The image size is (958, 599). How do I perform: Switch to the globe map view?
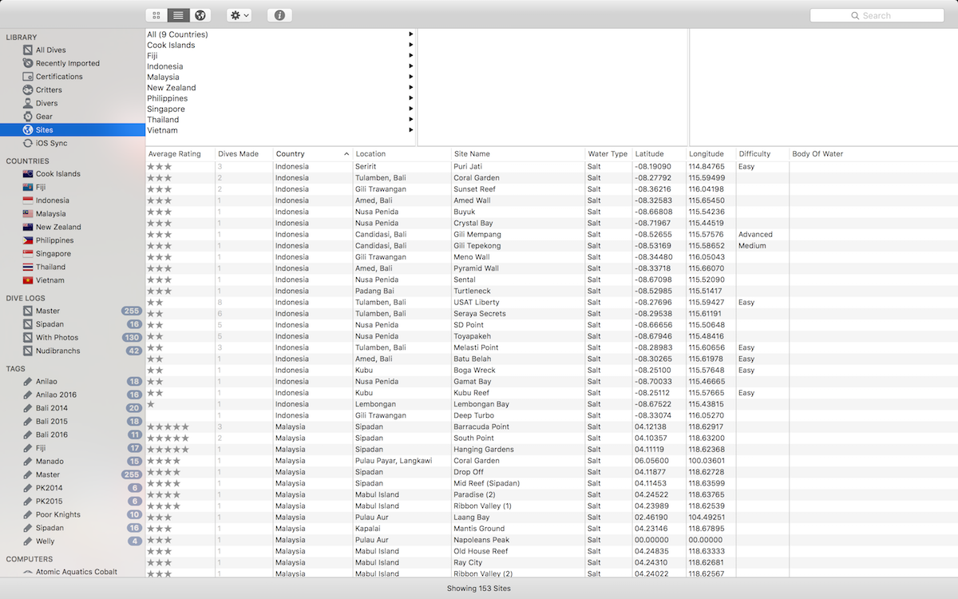point(200,15)
